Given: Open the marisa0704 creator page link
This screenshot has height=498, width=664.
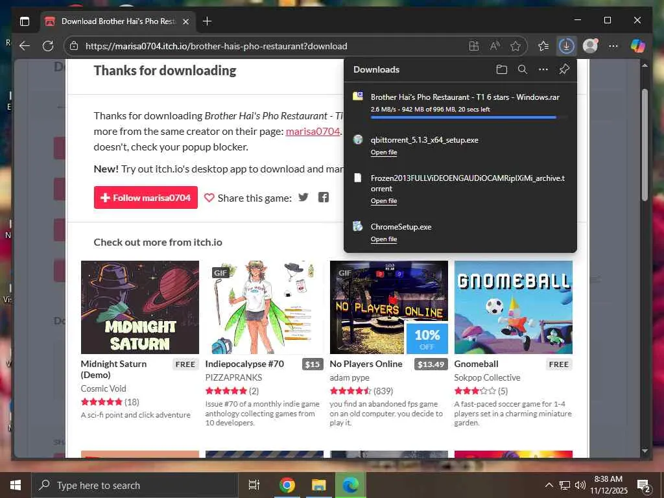Looking at the screenshot, I should 313,131.
